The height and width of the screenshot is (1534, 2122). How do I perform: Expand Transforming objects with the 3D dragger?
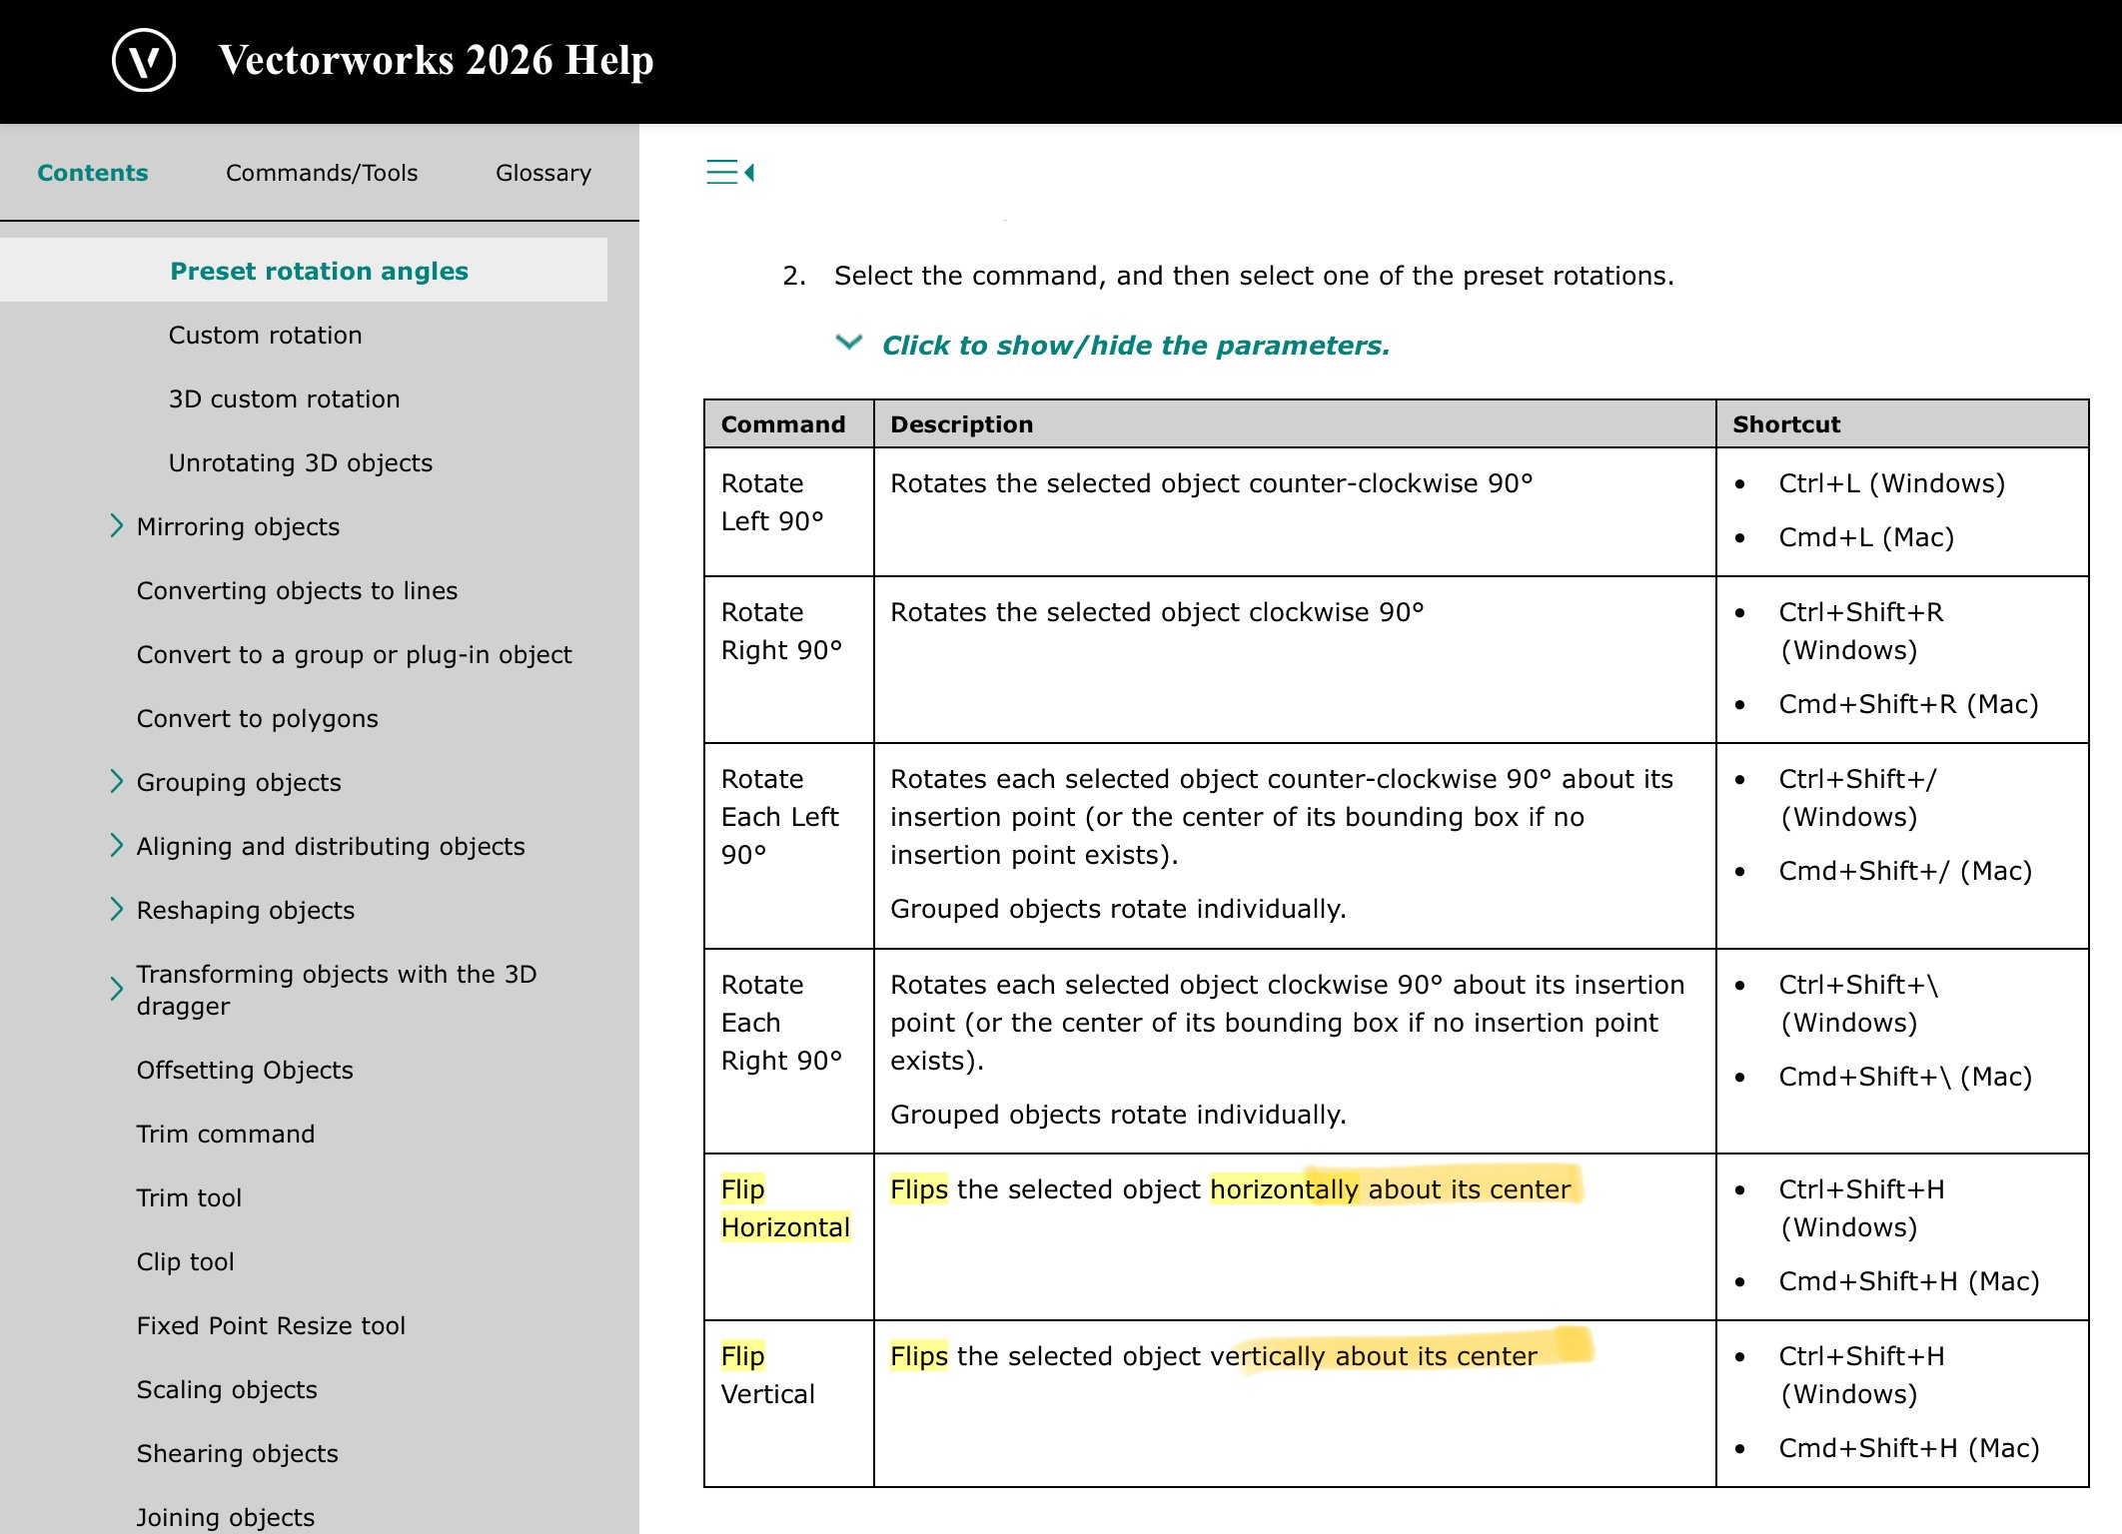click(117, 989)
